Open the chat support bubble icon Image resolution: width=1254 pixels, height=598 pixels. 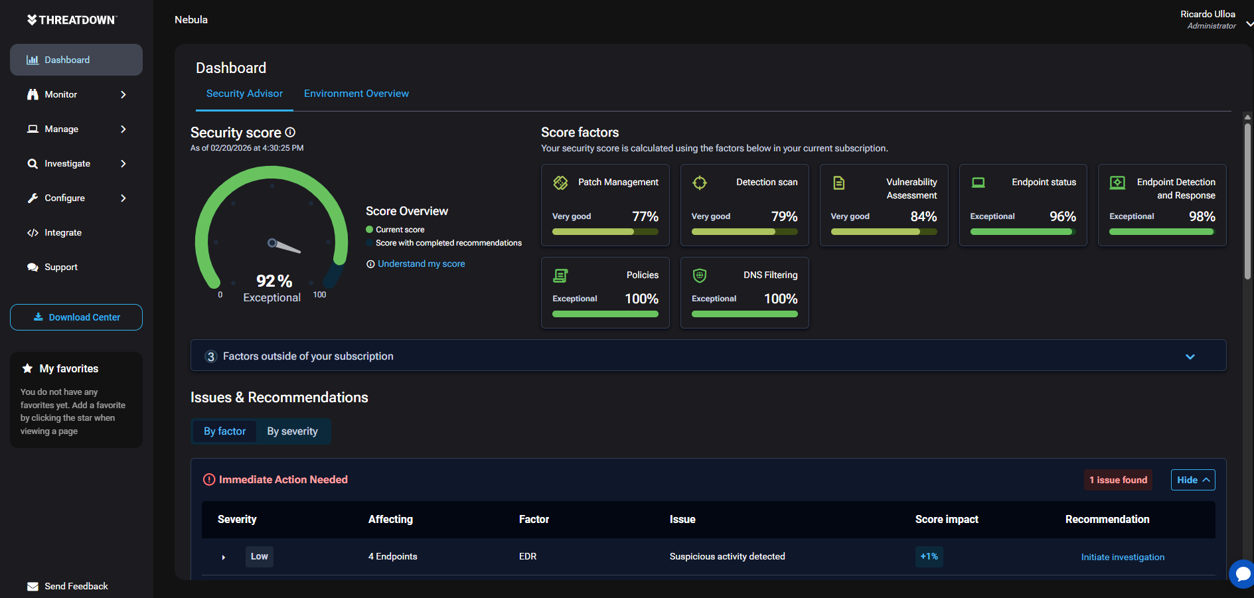(1242, 574)
